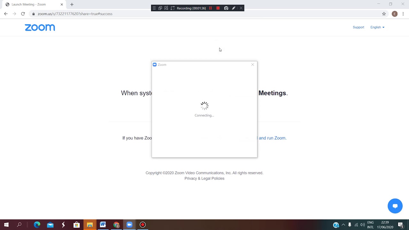Expand the English language dropdown

click(x=377, y=27)
